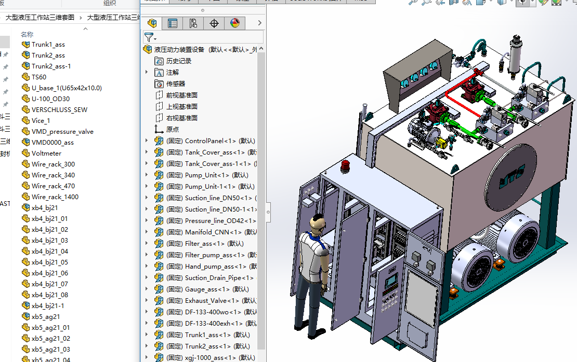Open the DimXpertManager crosshair tab
Image resolution: width=577 pixels, height=362 pixels.
(x=214, y=23)
